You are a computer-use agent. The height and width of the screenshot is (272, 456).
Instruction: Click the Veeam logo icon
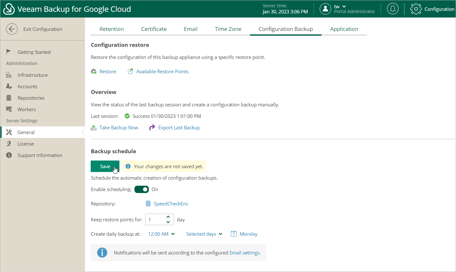9,9
